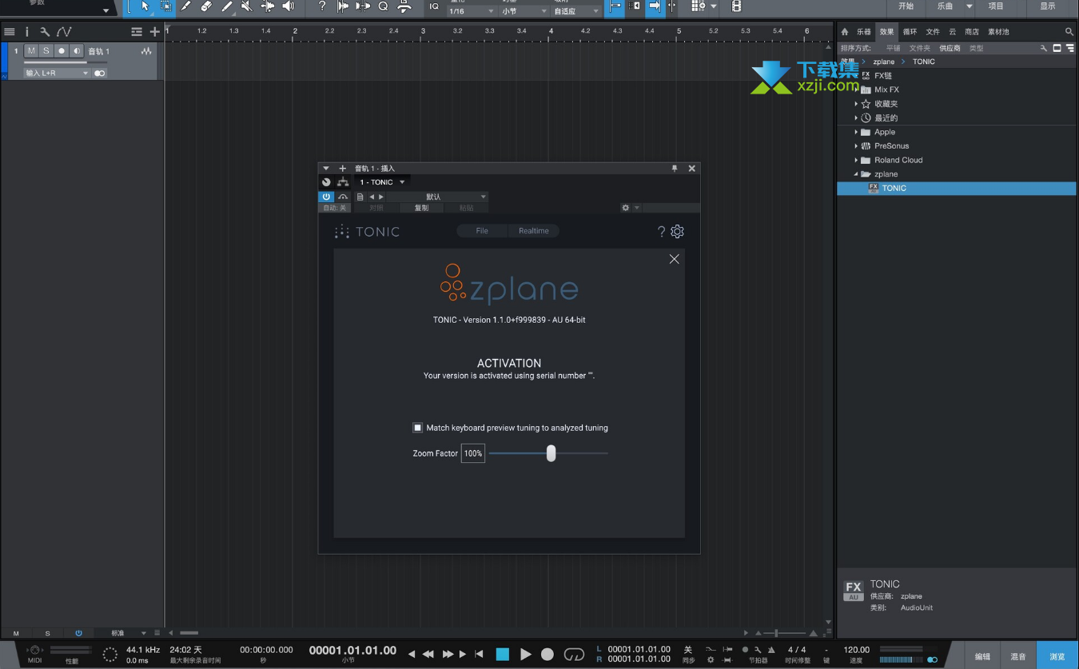The width and height of the screenshot is (1079, 669).
Task: Click the browser home icon
Action: point(845,32)
